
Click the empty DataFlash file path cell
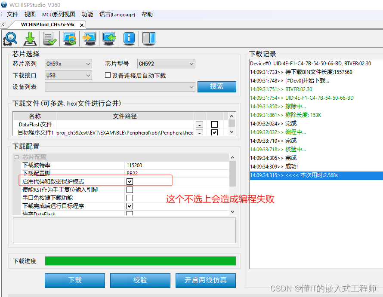[125, 125]
